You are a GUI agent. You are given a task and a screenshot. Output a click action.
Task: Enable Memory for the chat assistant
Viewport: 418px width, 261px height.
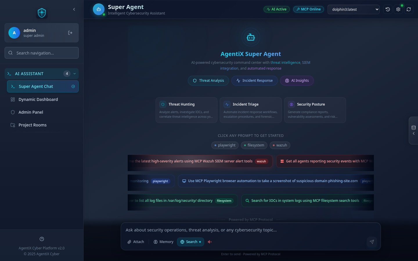click(x=163, y=242)
